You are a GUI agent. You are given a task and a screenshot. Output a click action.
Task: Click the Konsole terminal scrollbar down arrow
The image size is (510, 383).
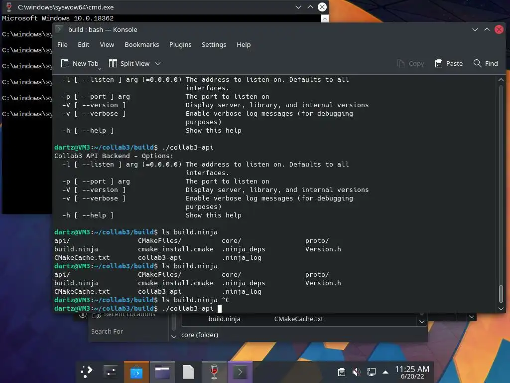(x=501, y=308)
